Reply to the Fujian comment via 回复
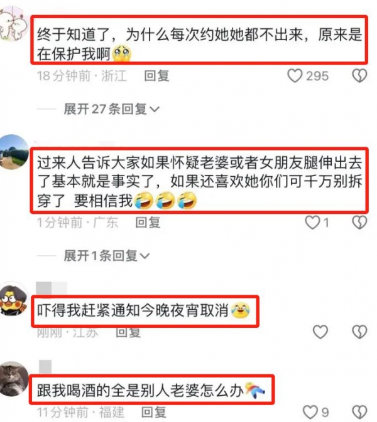The height and width of the screenshot is (422, 377). click(154, 412)
